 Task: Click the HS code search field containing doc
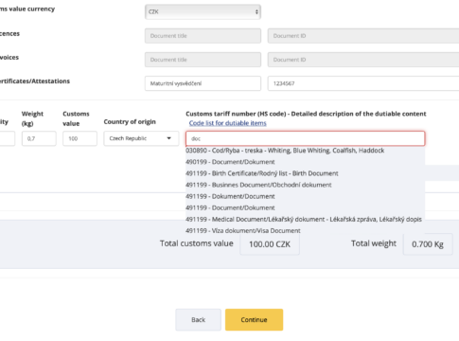tap(305, 138)
